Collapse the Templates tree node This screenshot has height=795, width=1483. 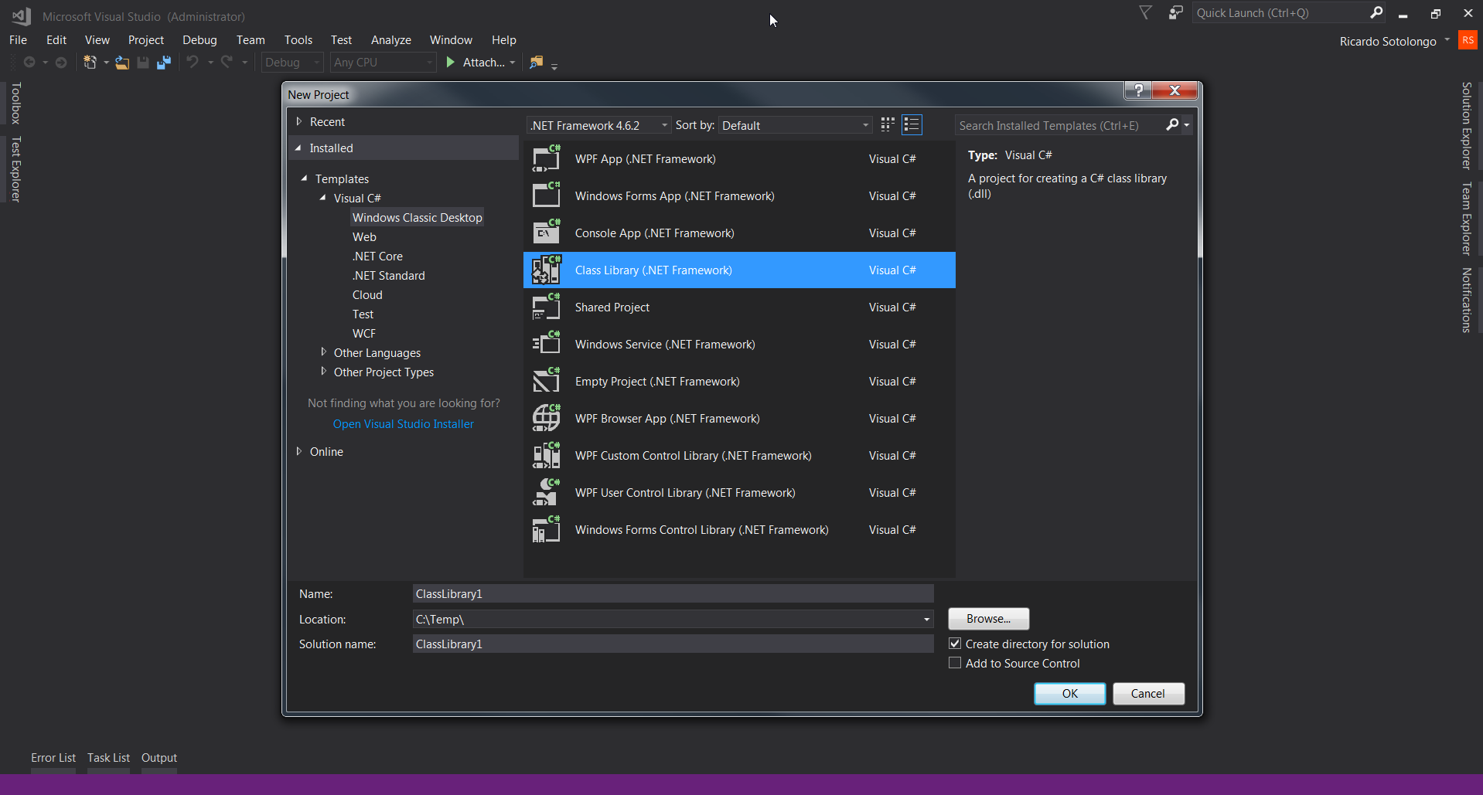click(x=304, y=178)
